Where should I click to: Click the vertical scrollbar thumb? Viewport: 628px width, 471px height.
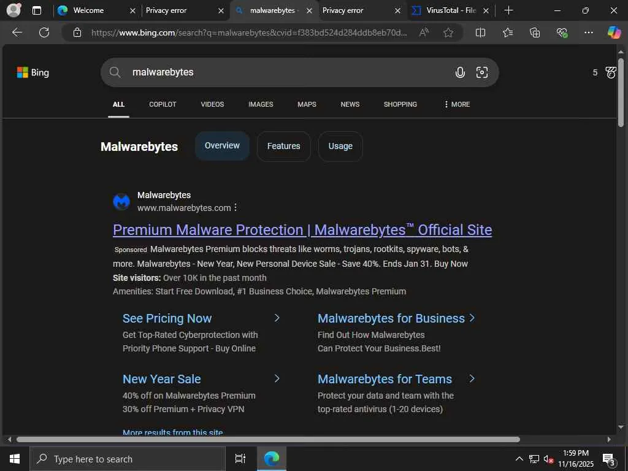click(621, 93)
